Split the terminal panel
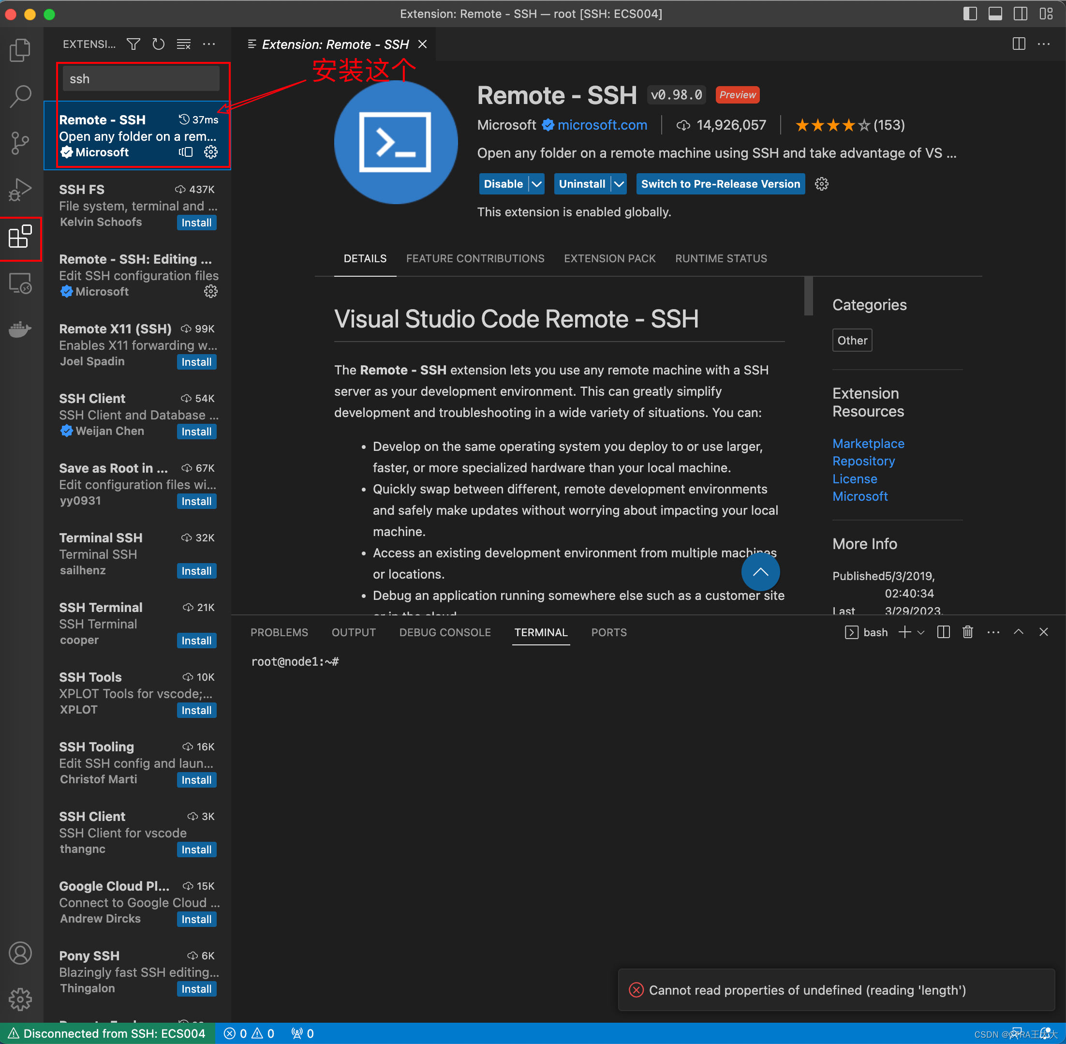 click(x=943, y=632)
